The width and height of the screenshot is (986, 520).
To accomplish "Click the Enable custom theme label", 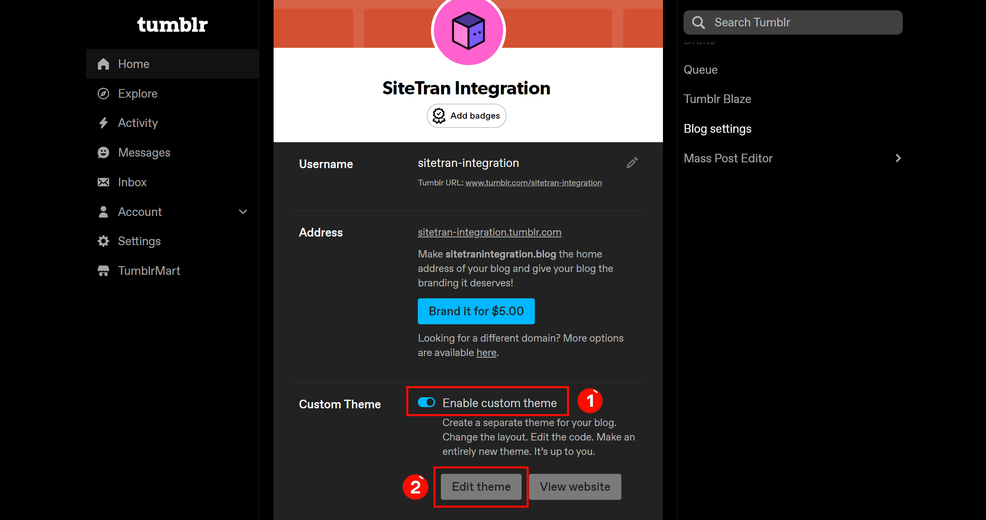I will click(x=500, y=403).
